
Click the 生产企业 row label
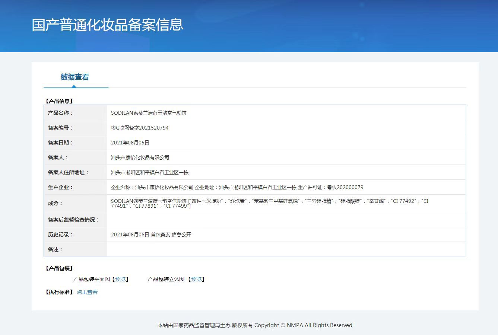[60, 187]
